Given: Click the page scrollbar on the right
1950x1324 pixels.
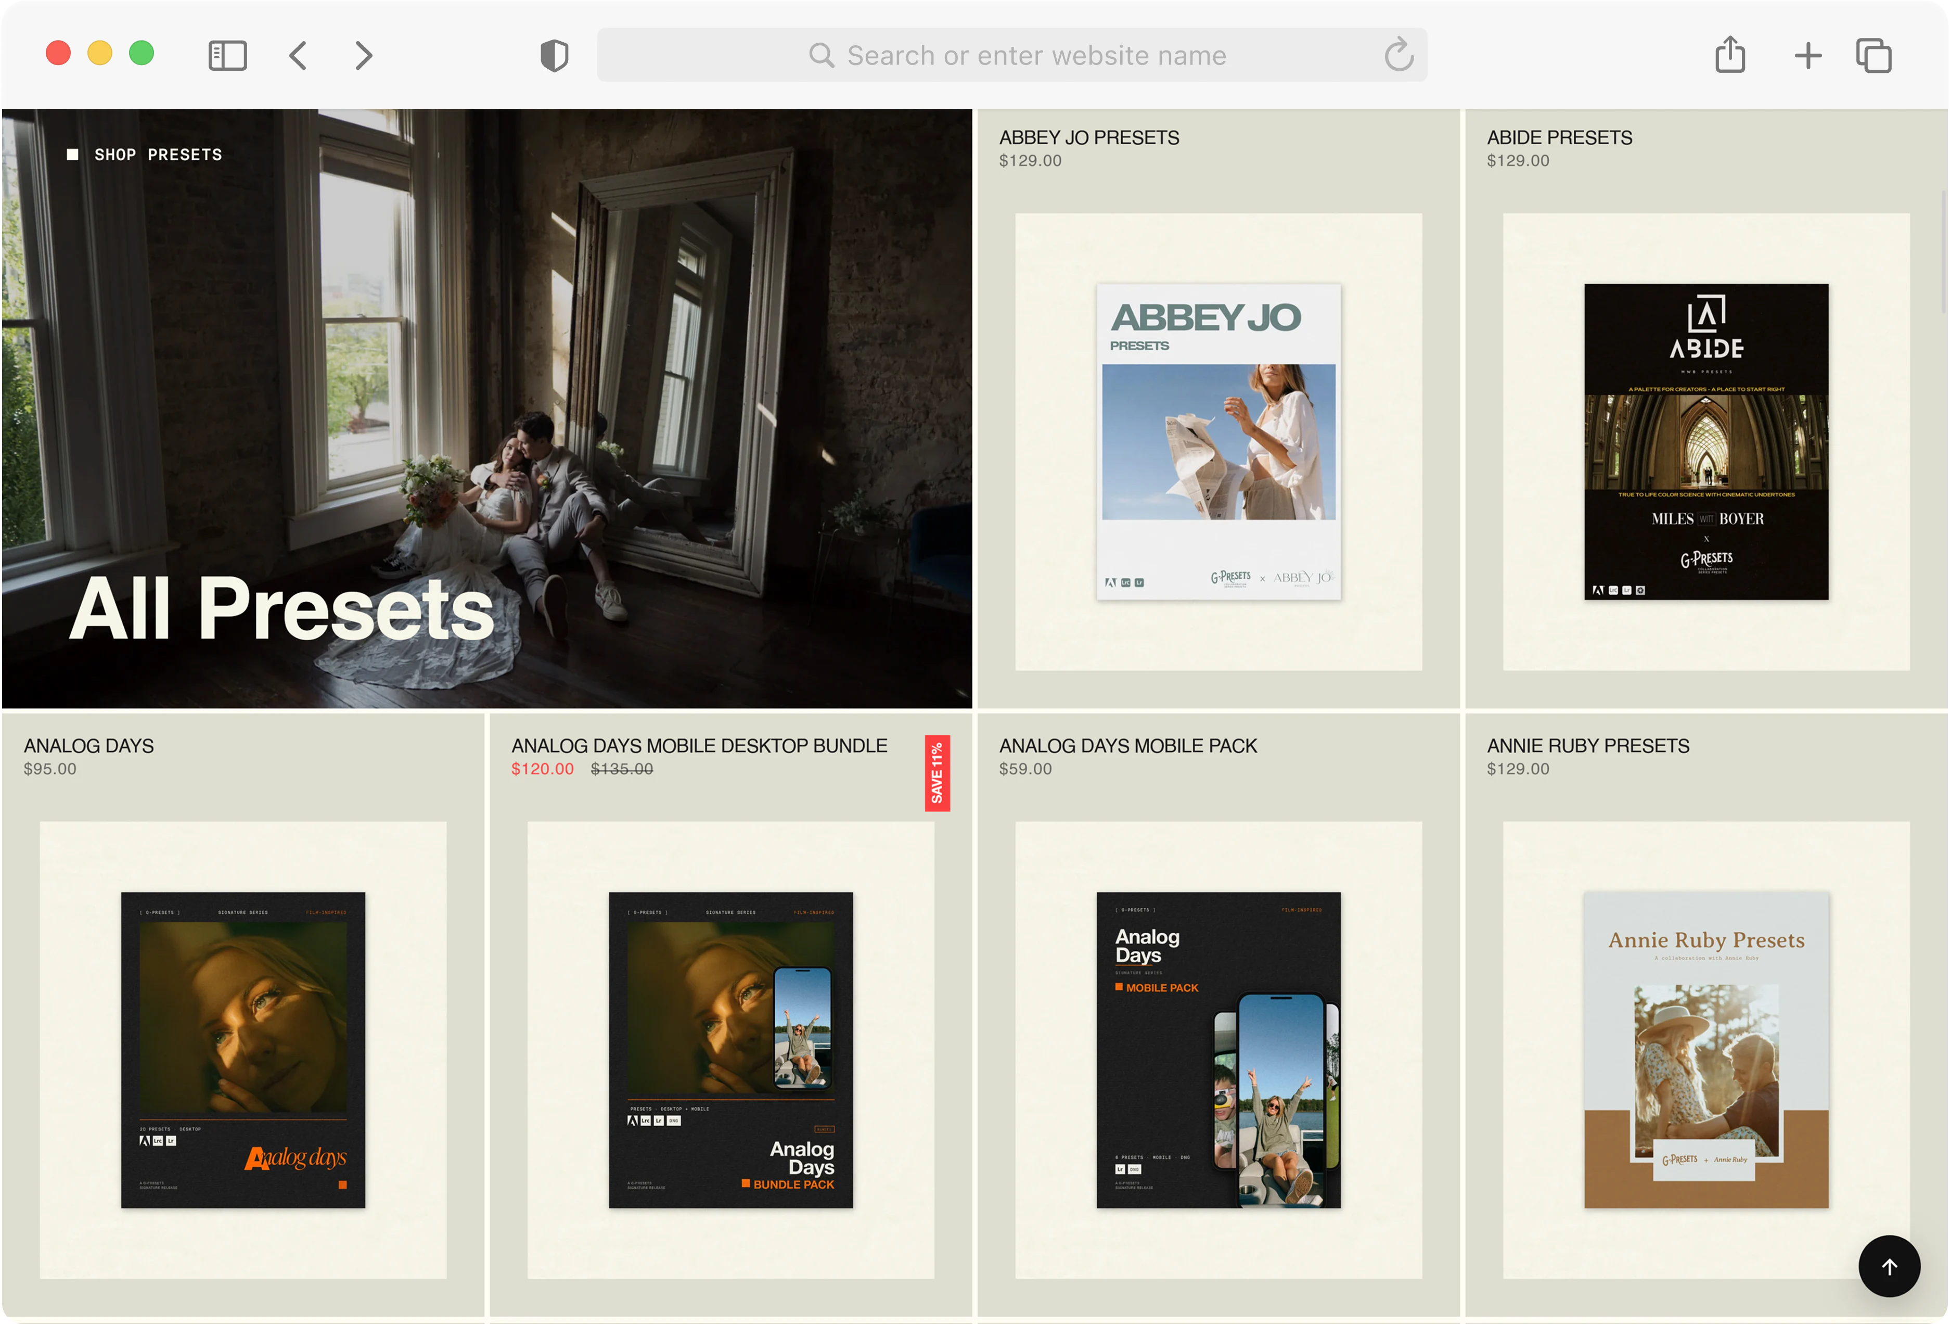Looking at the screenshot, I should [1943, 252].
